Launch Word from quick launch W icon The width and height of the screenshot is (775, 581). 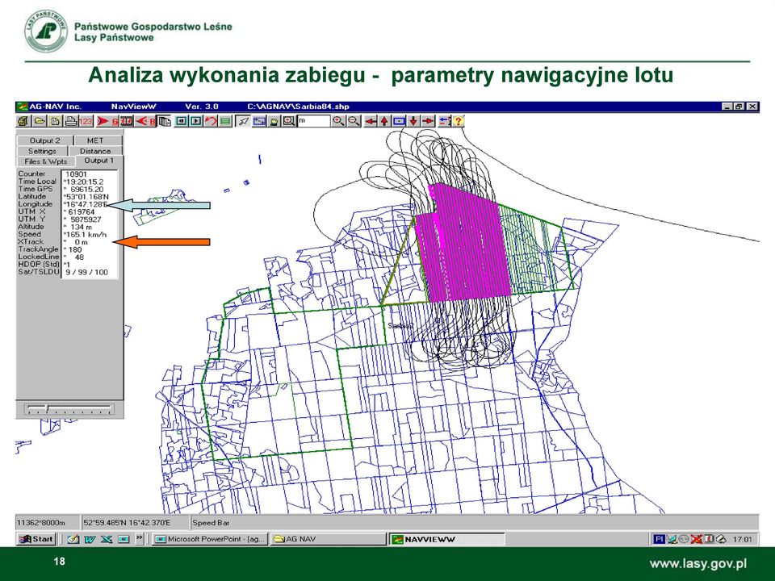point(90,539)
